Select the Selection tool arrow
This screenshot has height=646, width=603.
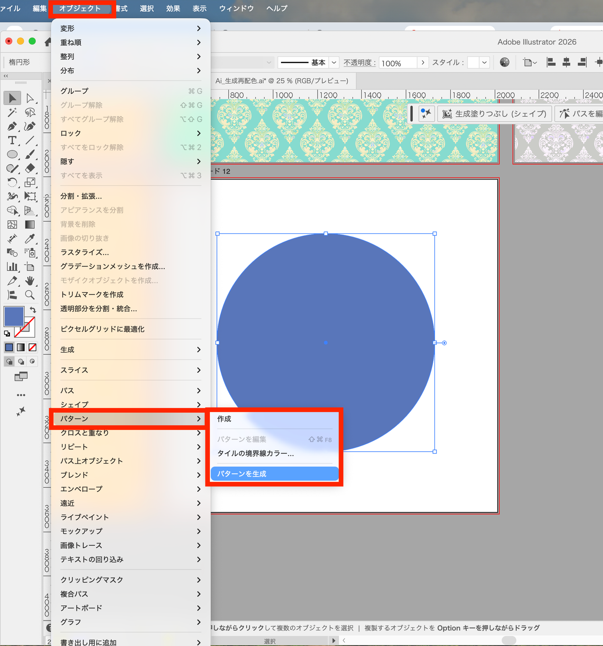(x=12, y=98)
